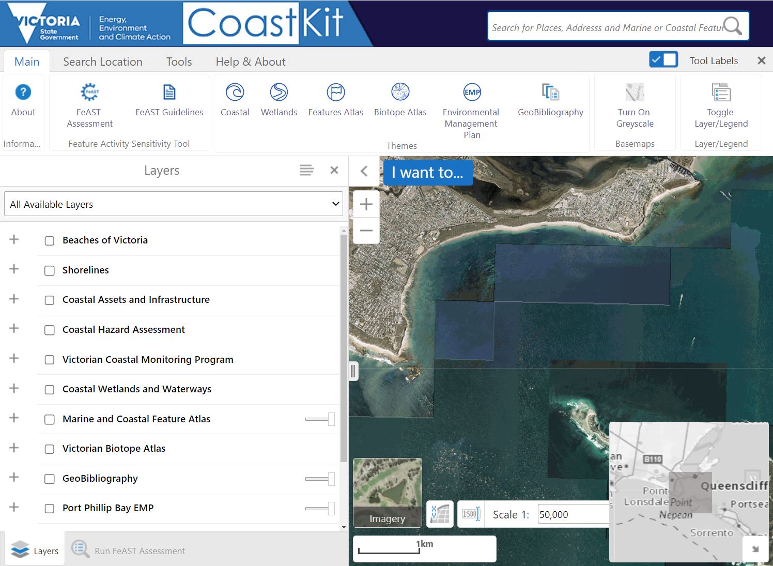Viewport: 773px width, 566px height.
Task: Open the FeAST Guidelines document
Action: pos(169,101)
